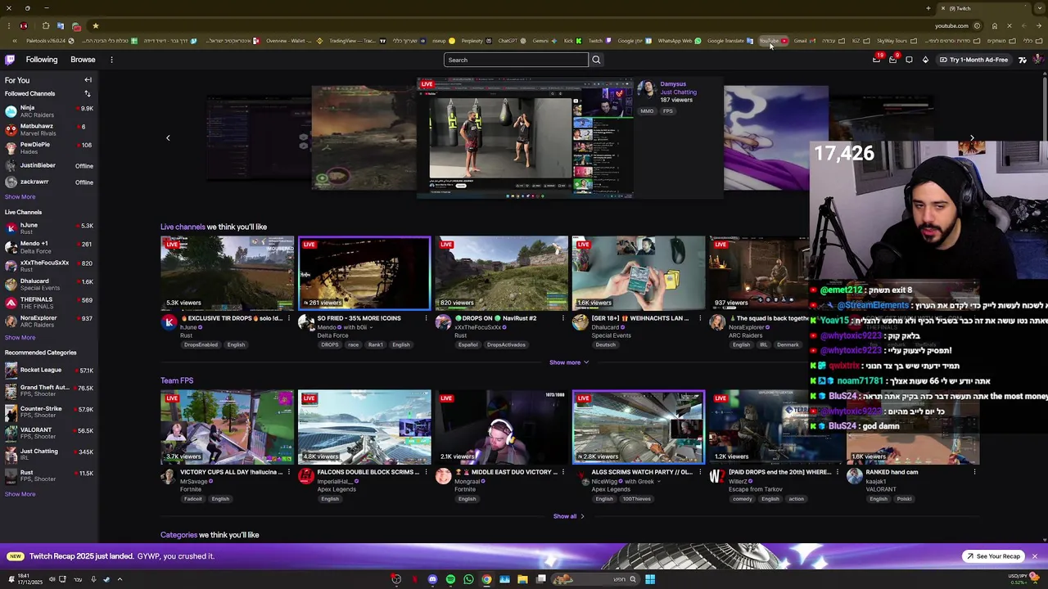Screen dimensions: 1048x589
Task: Click the MMO tag on featured stream
Action: click(647, 111)
